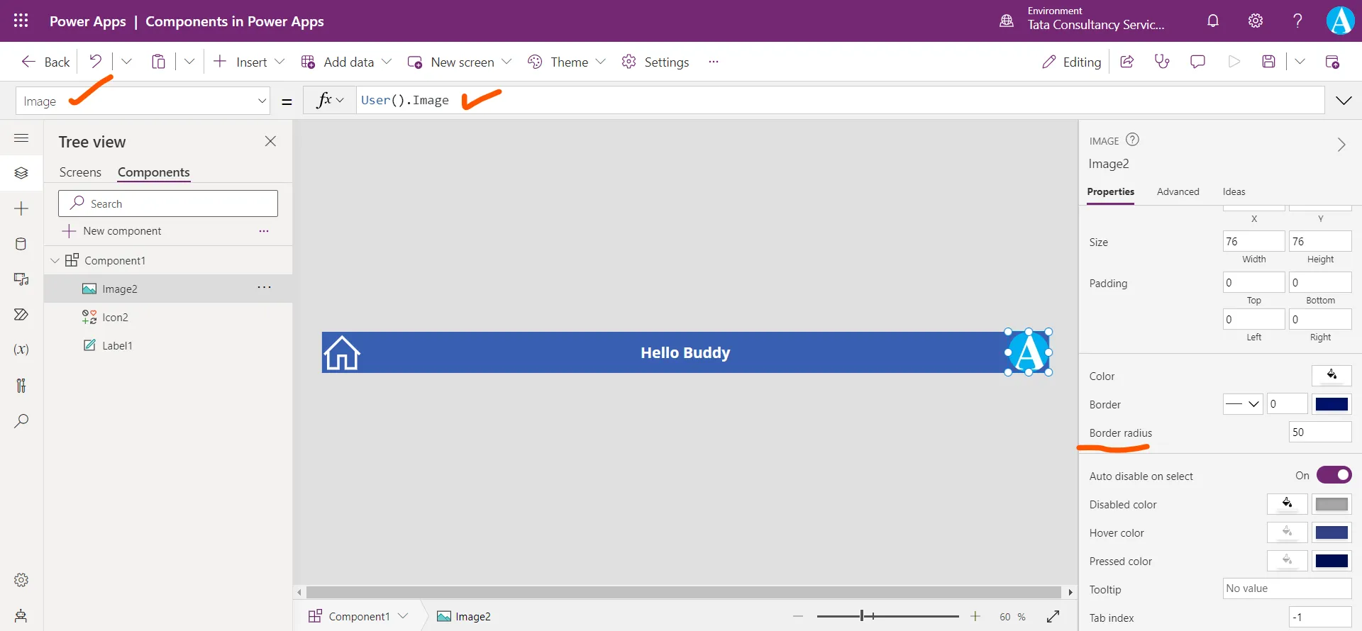Screen dimensions: 1362x631
Task: Select the Properties tab
Action: point(1110,191)
